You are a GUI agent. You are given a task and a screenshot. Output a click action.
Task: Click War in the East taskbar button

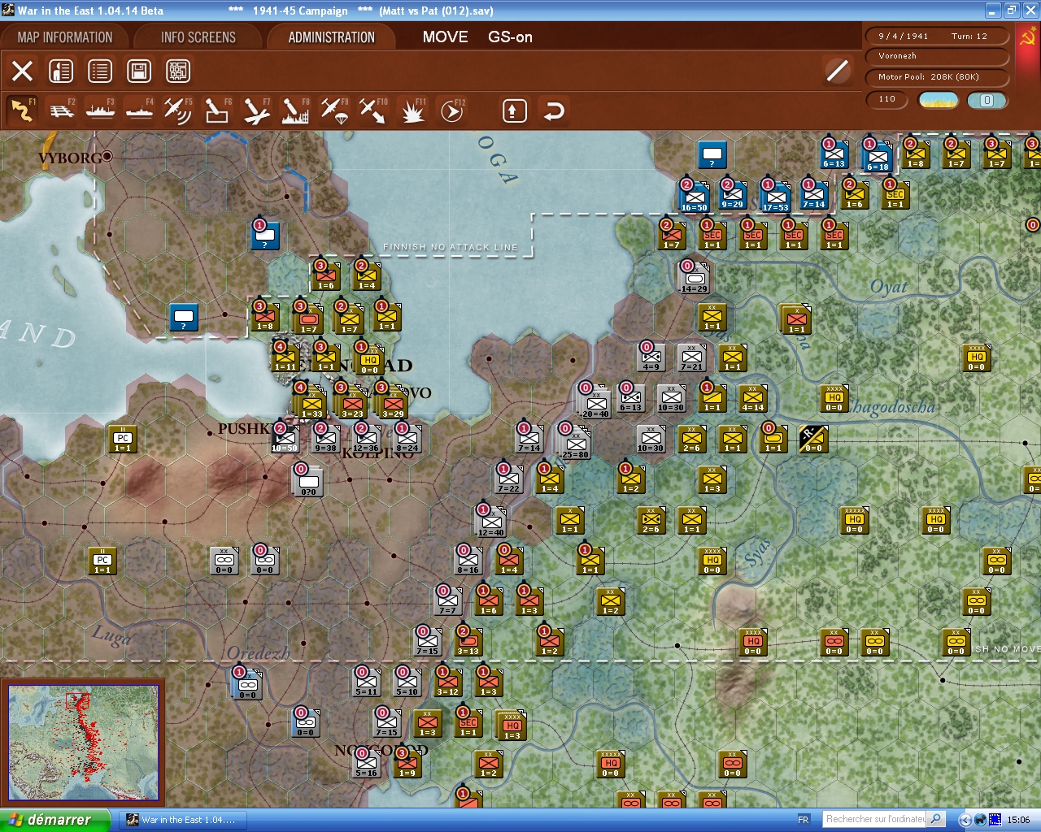[x=184, y=820]
